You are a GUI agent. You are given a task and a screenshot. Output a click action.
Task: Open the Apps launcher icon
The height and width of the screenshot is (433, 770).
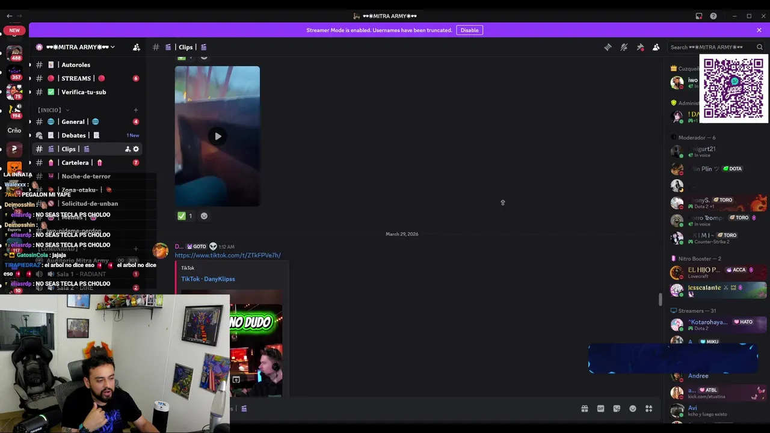649,408
